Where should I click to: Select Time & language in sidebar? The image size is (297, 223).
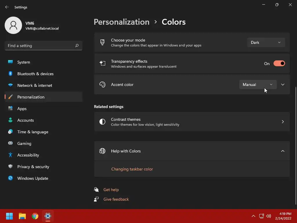coord(32,132)
